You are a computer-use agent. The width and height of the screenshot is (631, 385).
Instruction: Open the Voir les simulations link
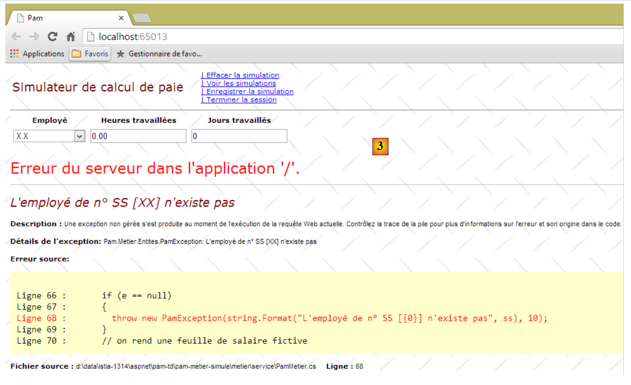[x=241, y=83]
